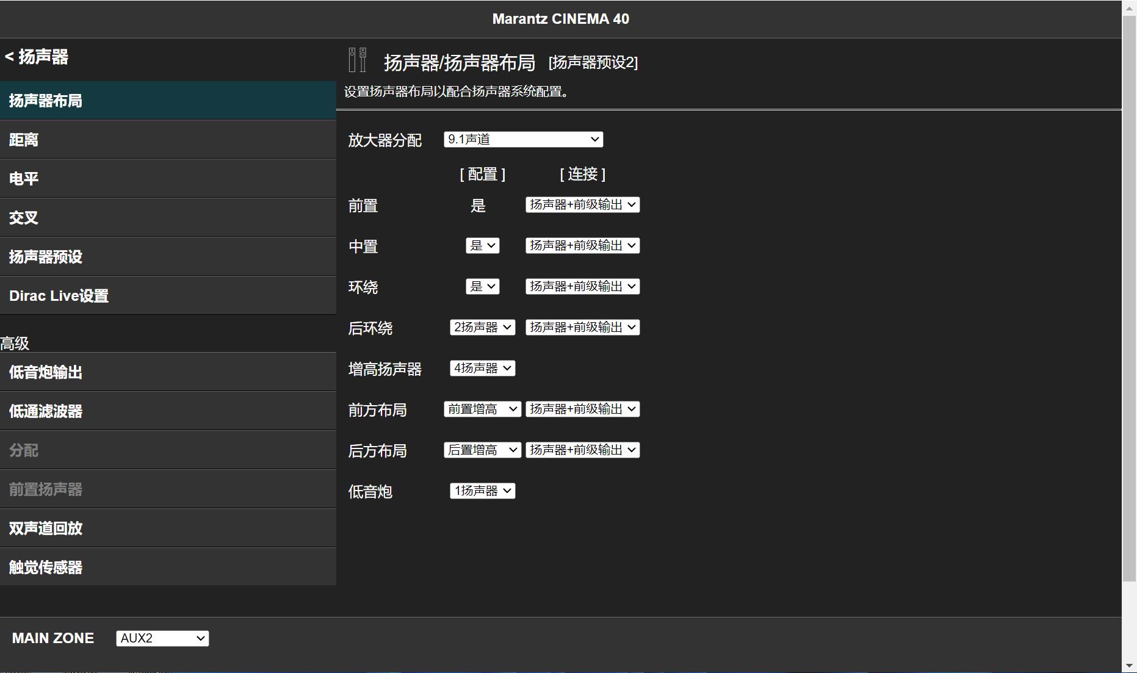This screenshot has width=1137, height=673.
Task: Open the 扬声器预设 section
Action: (168, 256)
